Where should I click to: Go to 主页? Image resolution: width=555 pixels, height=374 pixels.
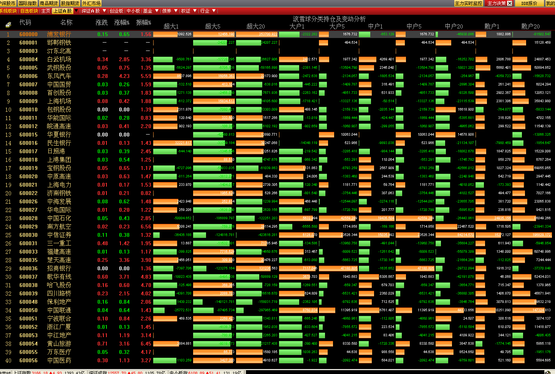(46, 11)
